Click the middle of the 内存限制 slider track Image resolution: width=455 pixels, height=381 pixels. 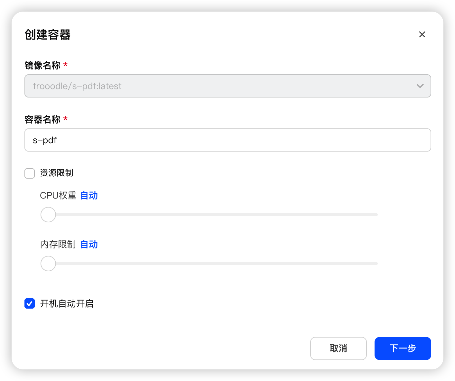click(209, 264)
